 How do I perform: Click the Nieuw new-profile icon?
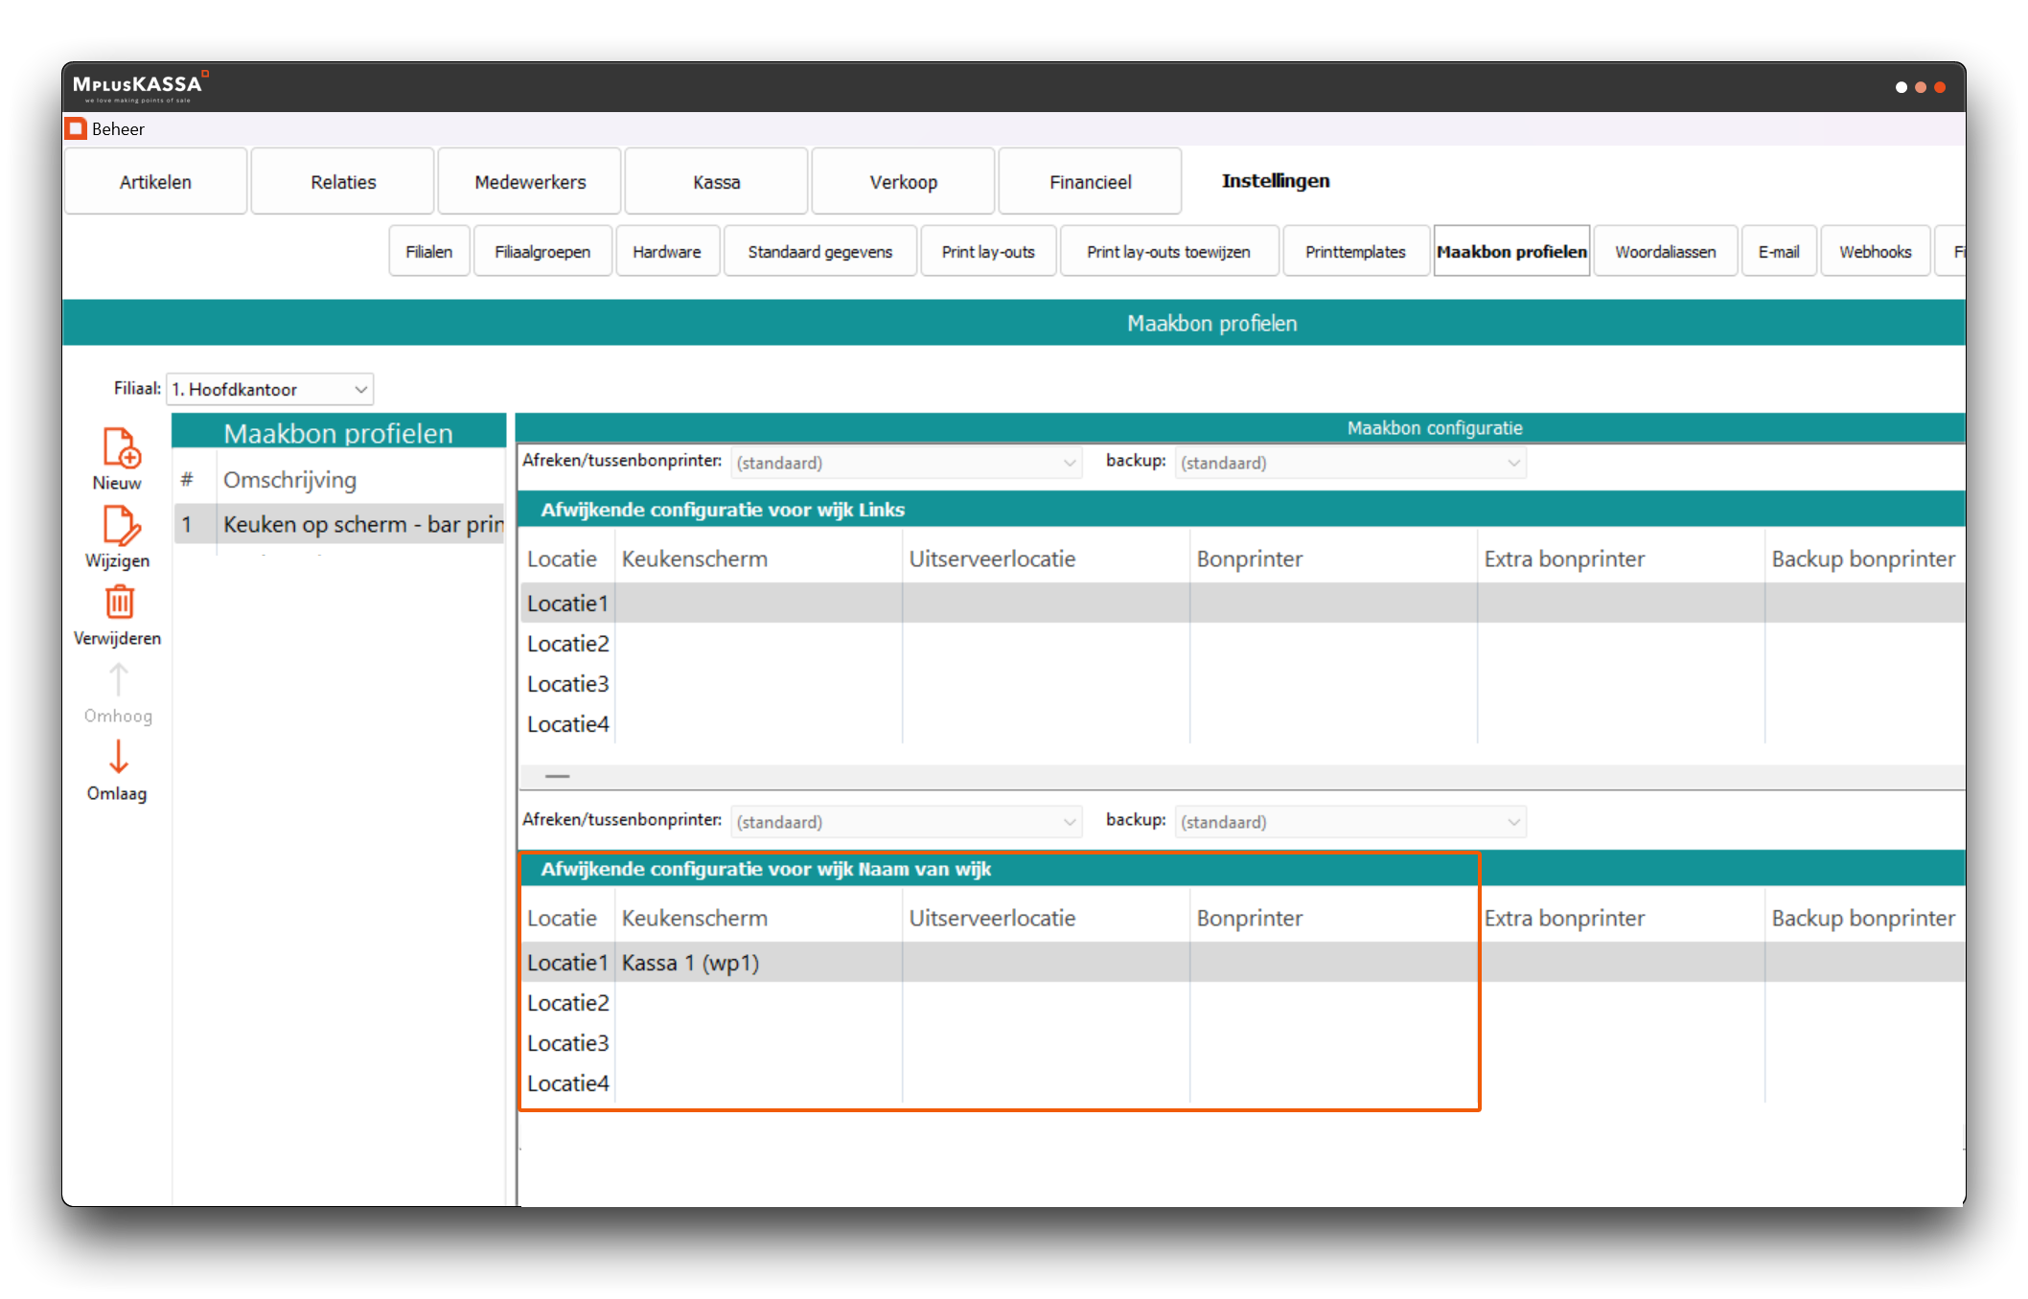[x=121, y=447]
